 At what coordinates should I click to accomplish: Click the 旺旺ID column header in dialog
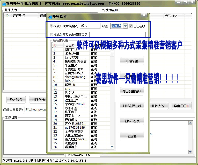[70, 45]
